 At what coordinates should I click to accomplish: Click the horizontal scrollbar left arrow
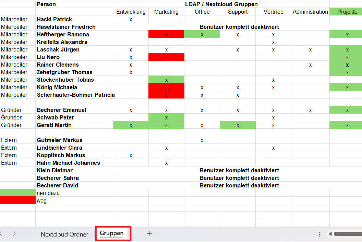click(330, 234)
